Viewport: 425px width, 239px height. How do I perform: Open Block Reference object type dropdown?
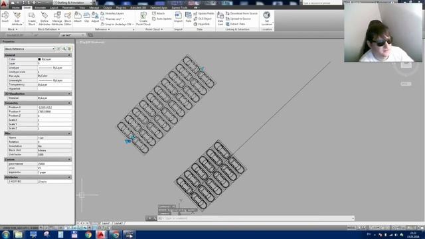[29, 48]
